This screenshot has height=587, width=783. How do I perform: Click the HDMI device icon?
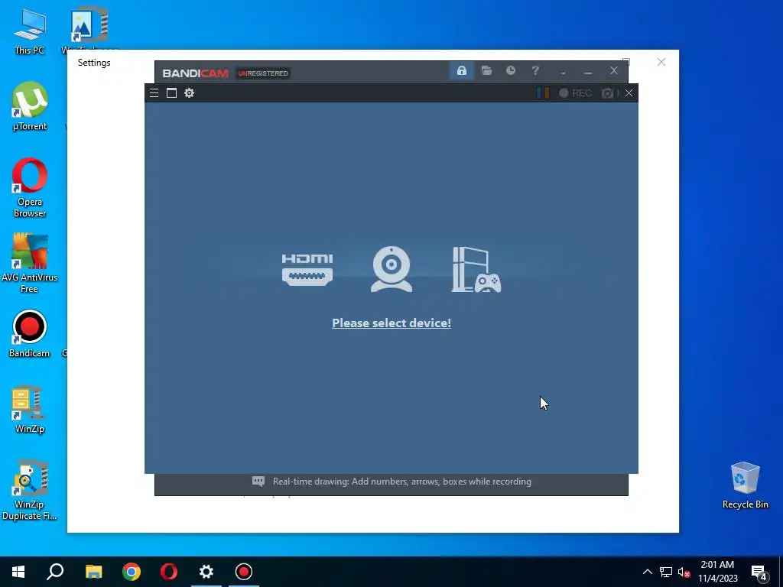click(x=307, y=270)
